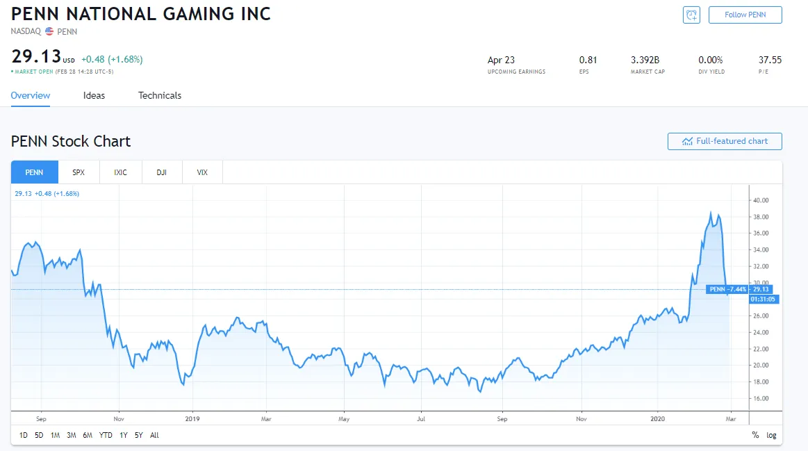Screen dimensions: 808x451
Task: Click the NASDAQ exchange label
Action: pyautogui.click(x=26, y=31)
